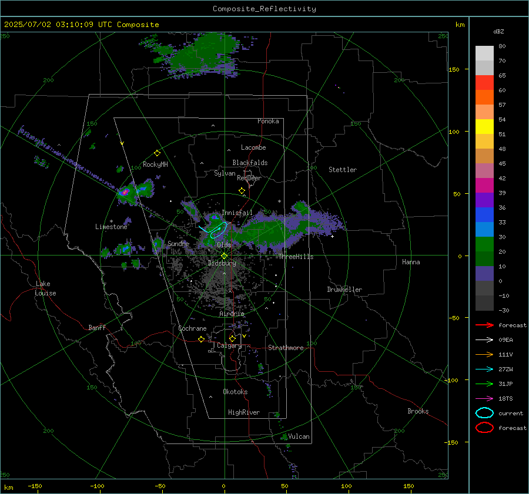Select the light blue swatch above 30 dBZ
Viewport: 529px width, 494px height.
tap(484, 229)
